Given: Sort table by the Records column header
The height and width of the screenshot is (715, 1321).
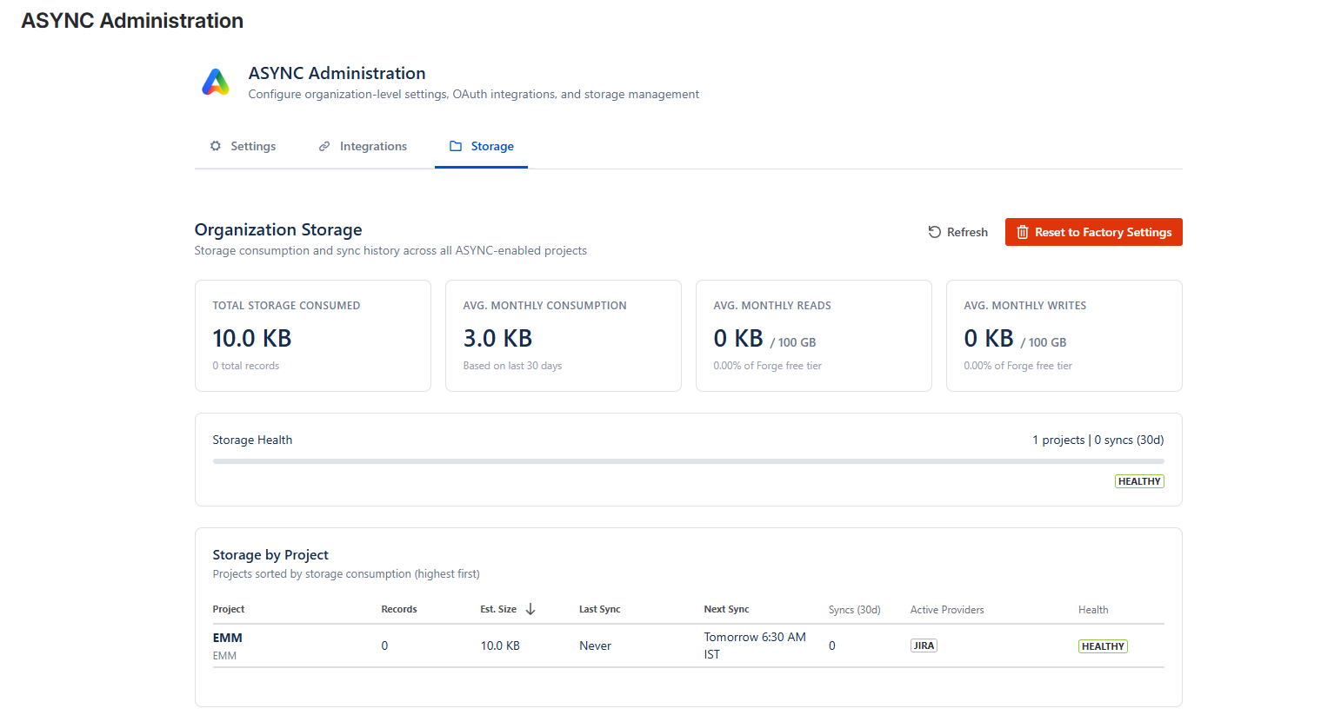Looking at the screenshot, I should point(399,609).
